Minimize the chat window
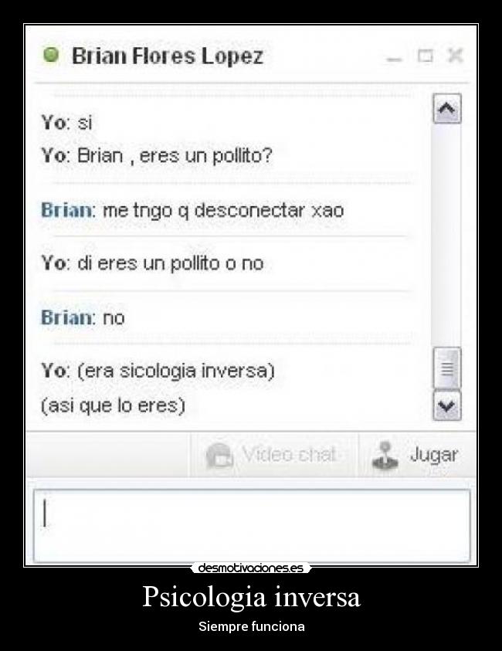 click(x=394, y=59)
